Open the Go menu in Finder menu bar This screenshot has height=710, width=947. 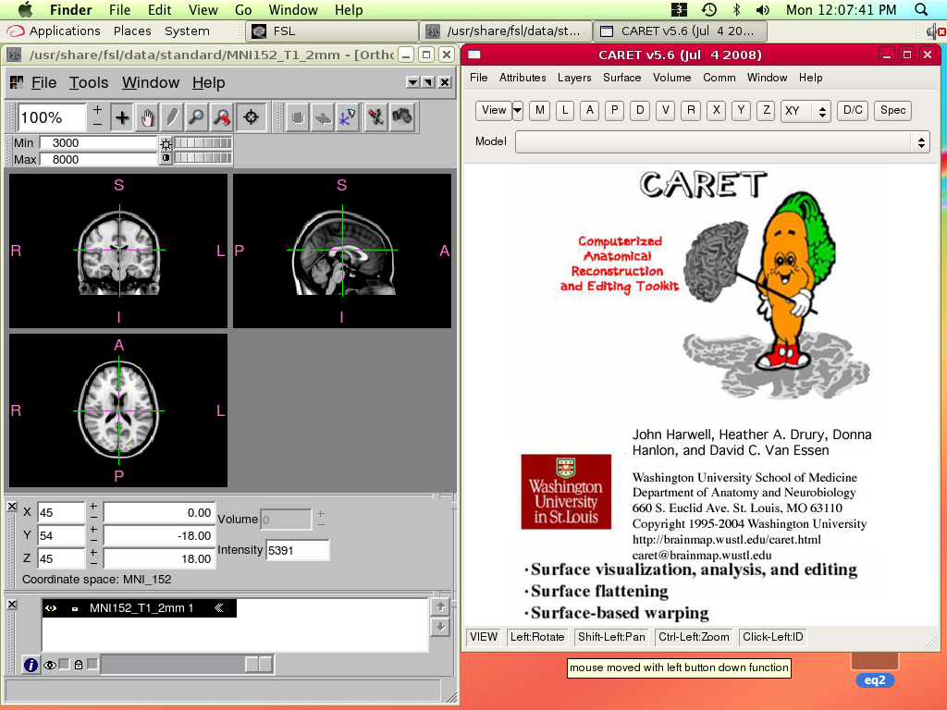click(x=243, y=9)
